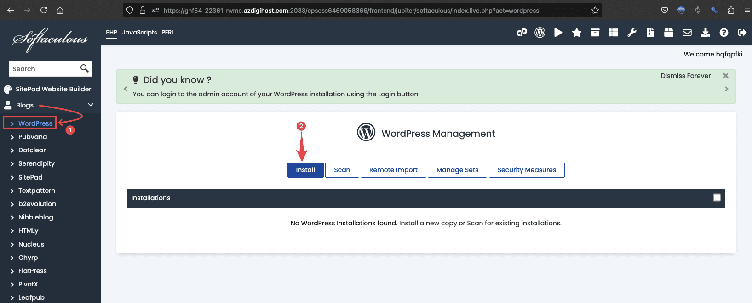The width and height of the screenshot is (752, 303).
Task: Open email settings envelope icon
Action: pyautogui.click(x=687, y=33)
